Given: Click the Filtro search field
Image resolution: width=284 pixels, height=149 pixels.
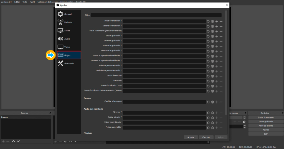Looking at the screenshot, I should tap(156, 15).
